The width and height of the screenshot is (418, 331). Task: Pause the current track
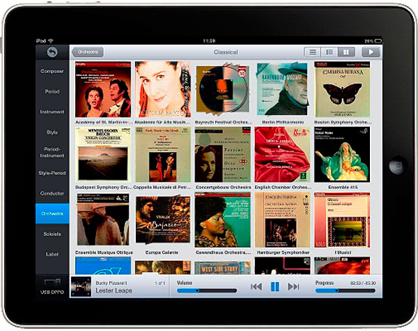point(274,286)
